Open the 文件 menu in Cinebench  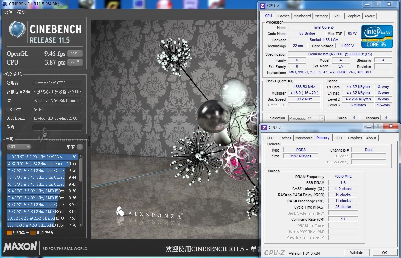pos(8,12)
